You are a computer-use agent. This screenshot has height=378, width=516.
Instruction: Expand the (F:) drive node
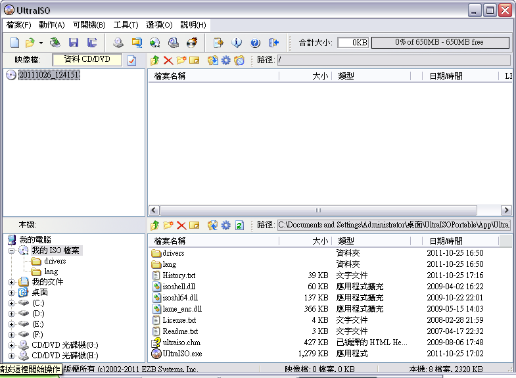[x=12, y=335]
